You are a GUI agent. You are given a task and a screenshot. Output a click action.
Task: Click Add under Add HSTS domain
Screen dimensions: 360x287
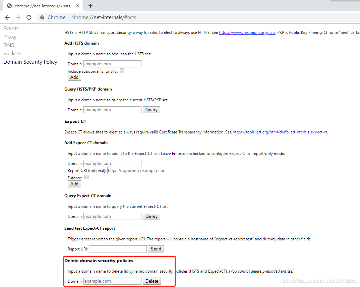(x=74, y=77)
